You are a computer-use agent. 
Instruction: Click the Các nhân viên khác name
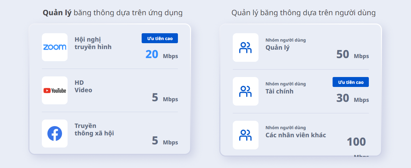(x=295, y=135)
